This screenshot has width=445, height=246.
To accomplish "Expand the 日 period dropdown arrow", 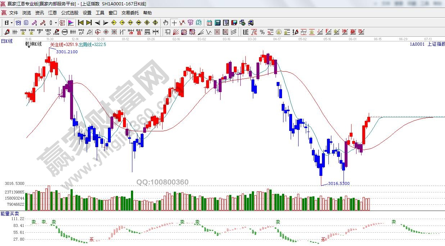I will tap(12, 23).
